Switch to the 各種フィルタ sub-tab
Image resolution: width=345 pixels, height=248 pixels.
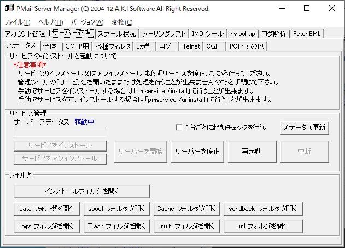[113, 46]
